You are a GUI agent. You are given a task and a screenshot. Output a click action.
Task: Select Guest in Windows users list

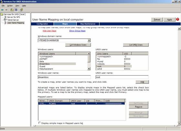pos(42,66)
